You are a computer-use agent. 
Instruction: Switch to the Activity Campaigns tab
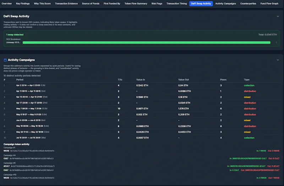point(225,4)
